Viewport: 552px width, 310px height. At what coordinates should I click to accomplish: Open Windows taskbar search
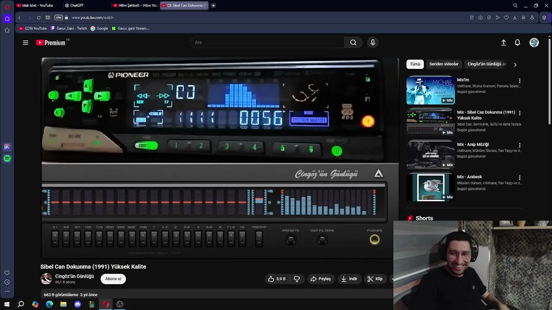pos(21,304)
